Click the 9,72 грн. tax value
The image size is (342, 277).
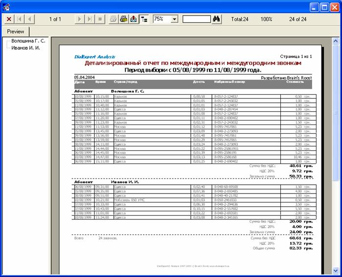click(302, 171)
